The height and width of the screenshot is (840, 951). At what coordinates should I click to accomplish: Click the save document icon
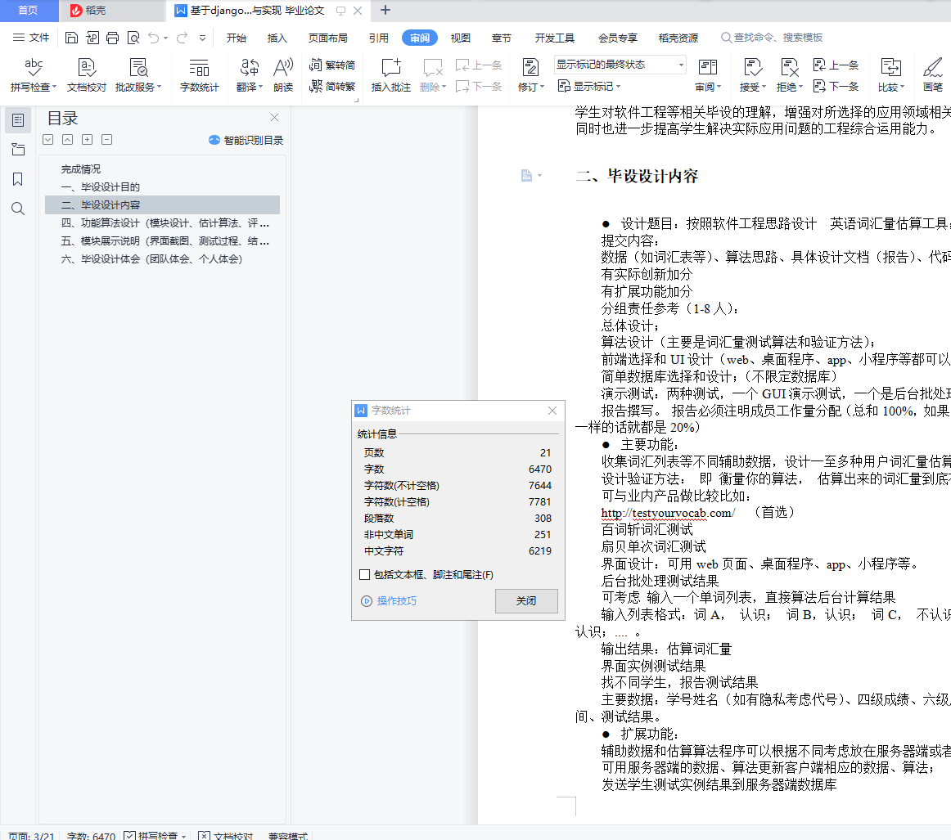click(x=71, y=38)
